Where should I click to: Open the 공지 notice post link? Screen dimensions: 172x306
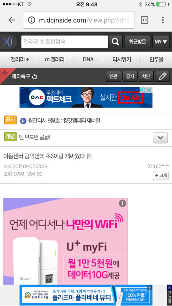(x=64, y=121)
